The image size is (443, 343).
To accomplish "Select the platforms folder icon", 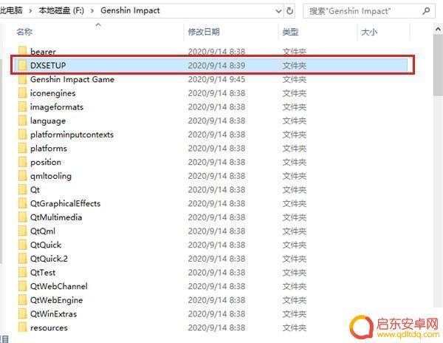I will pos(22,149).
